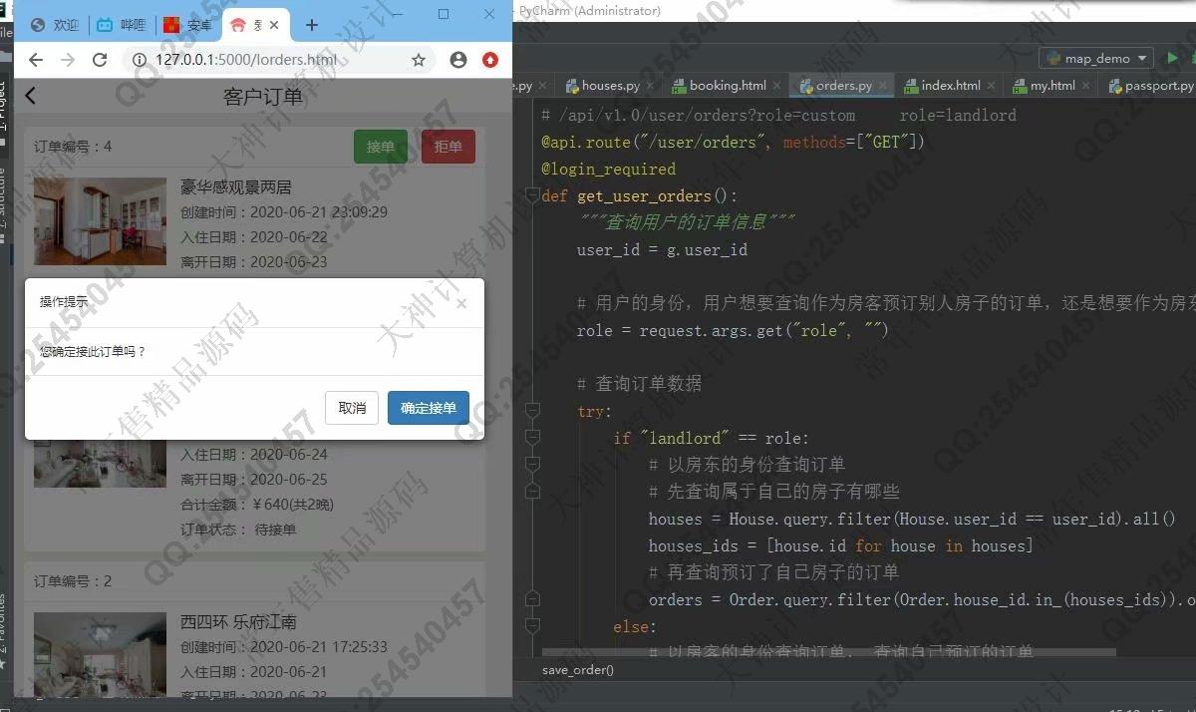Viewport: 1196px width, 712px height.
Task: Collapse the get_user_orders function fold marker
Action: [532, 195]
